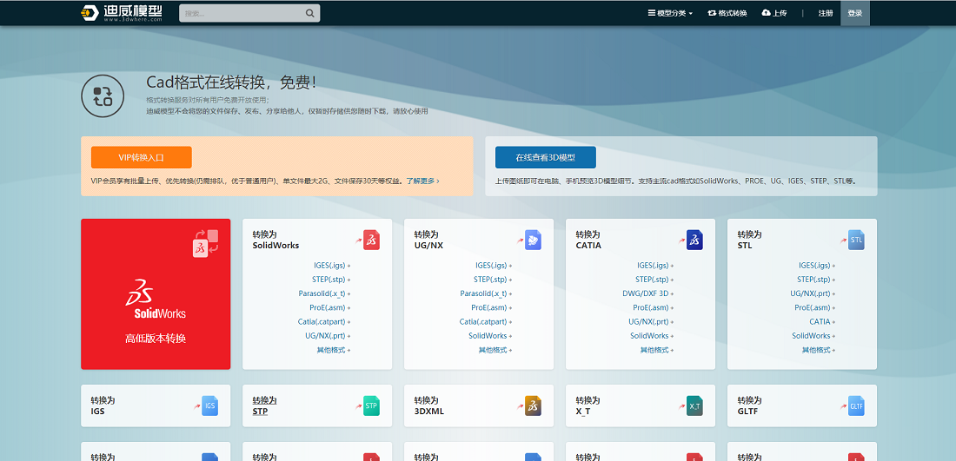The image size is (956, 461).
Task: Select STEP(.stp) under STL card
Action: coord(816,280)
